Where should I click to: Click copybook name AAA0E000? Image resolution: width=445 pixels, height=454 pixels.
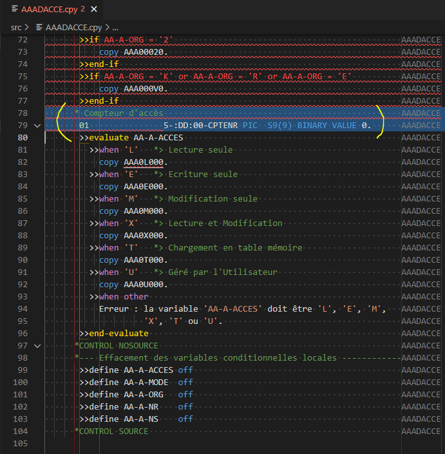[144, 187]
